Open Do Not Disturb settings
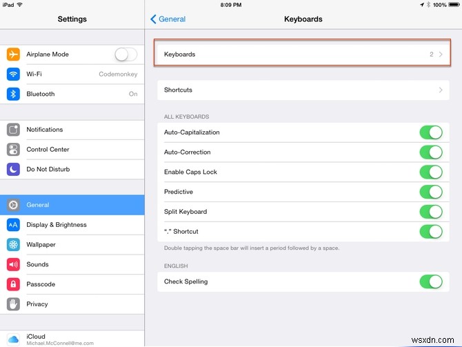Image resolution: width=462 pixels, height=347 pixels. 72,169
